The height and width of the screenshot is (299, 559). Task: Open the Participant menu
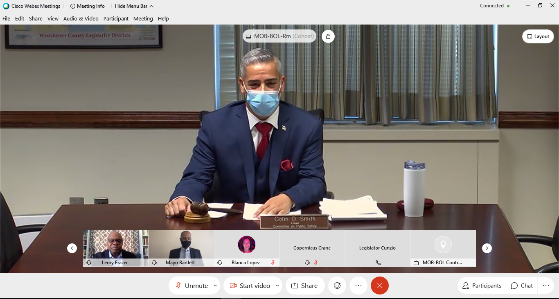point(116,19)
